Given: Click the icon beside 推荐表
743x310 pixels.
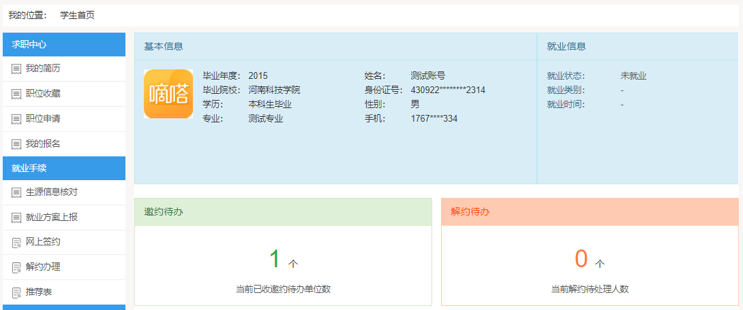Looking at the screenshot, I should [x=16, y=293].
